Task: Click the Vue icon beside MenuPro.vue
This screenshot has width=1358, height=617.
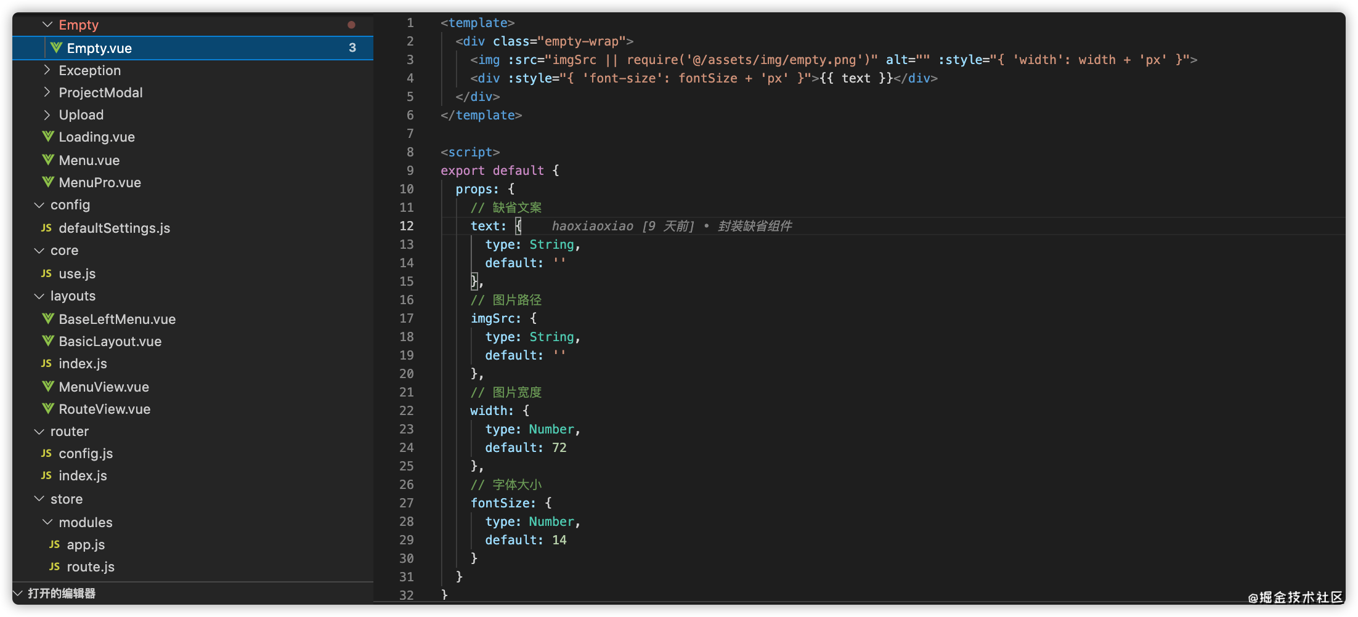Action: coord(48,182)
